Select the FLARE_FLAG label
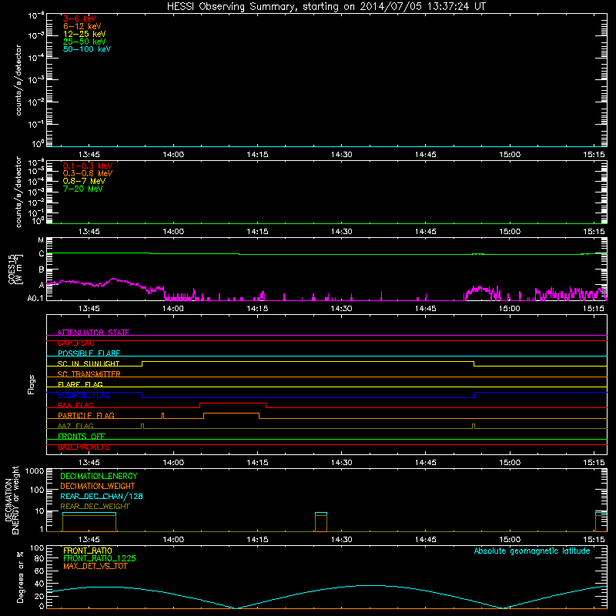 point(80,384)
